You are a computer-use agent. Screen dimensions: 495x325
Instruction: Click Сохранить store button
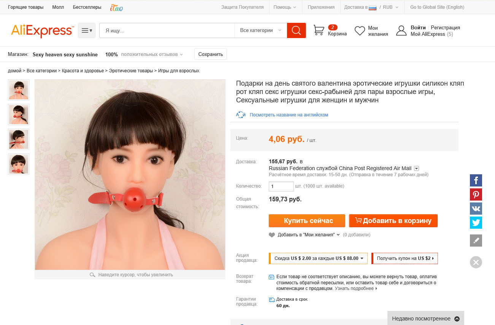point(211,54)
